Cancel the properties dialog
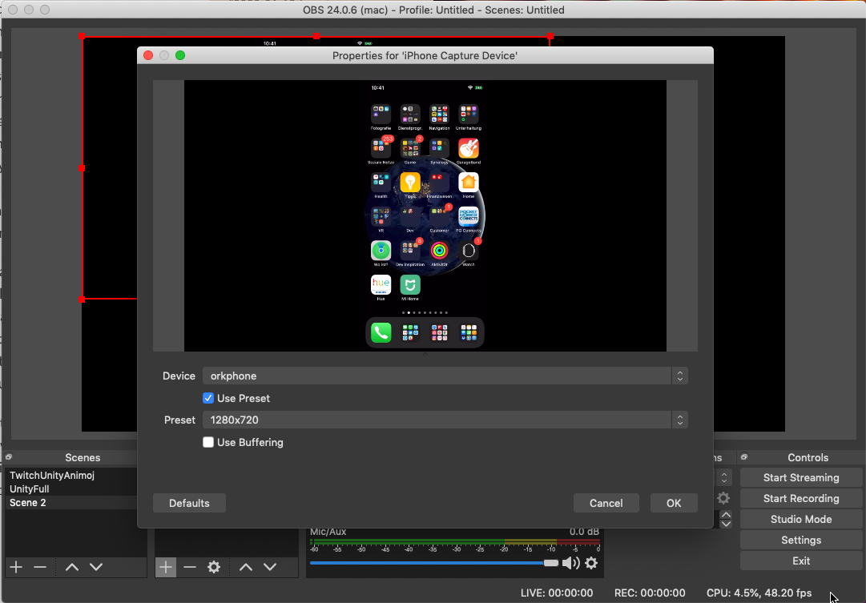Image resolution: width=866 pixels, height=603 pixels. pos(606,503)
